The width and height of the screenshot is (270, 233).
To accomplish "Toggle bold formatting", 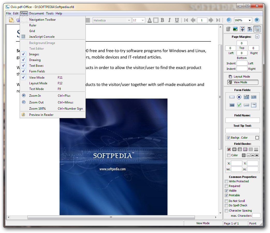I will pos(162,20).
